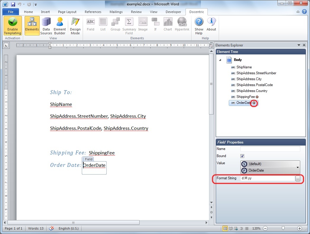The width and height of the screenshot is (310, 234).
Task: Switch to the Home tab
Action: 28,12
